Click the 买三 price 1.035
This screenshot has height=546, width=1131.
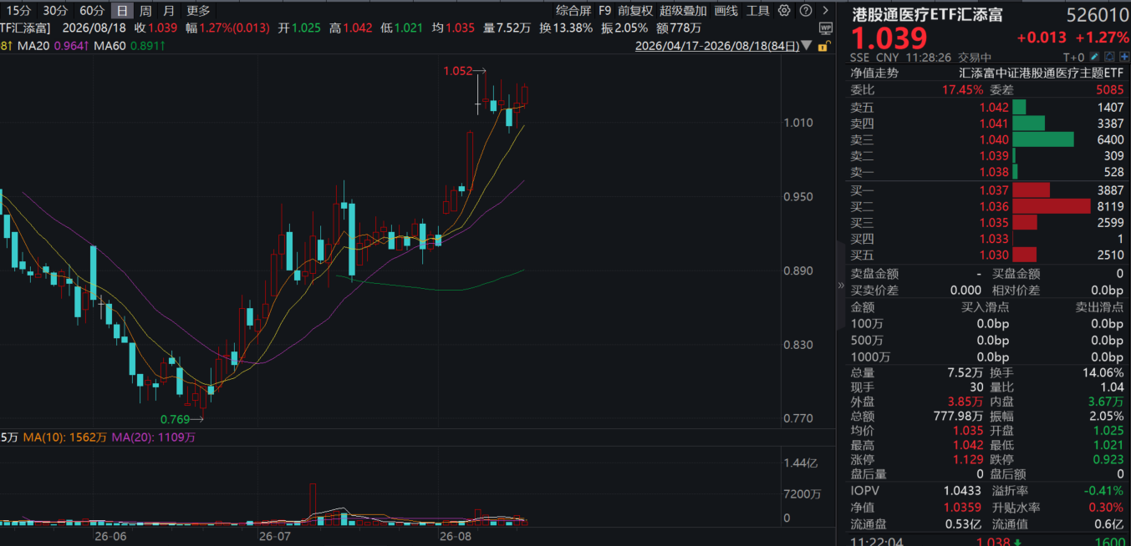[994, 223]
